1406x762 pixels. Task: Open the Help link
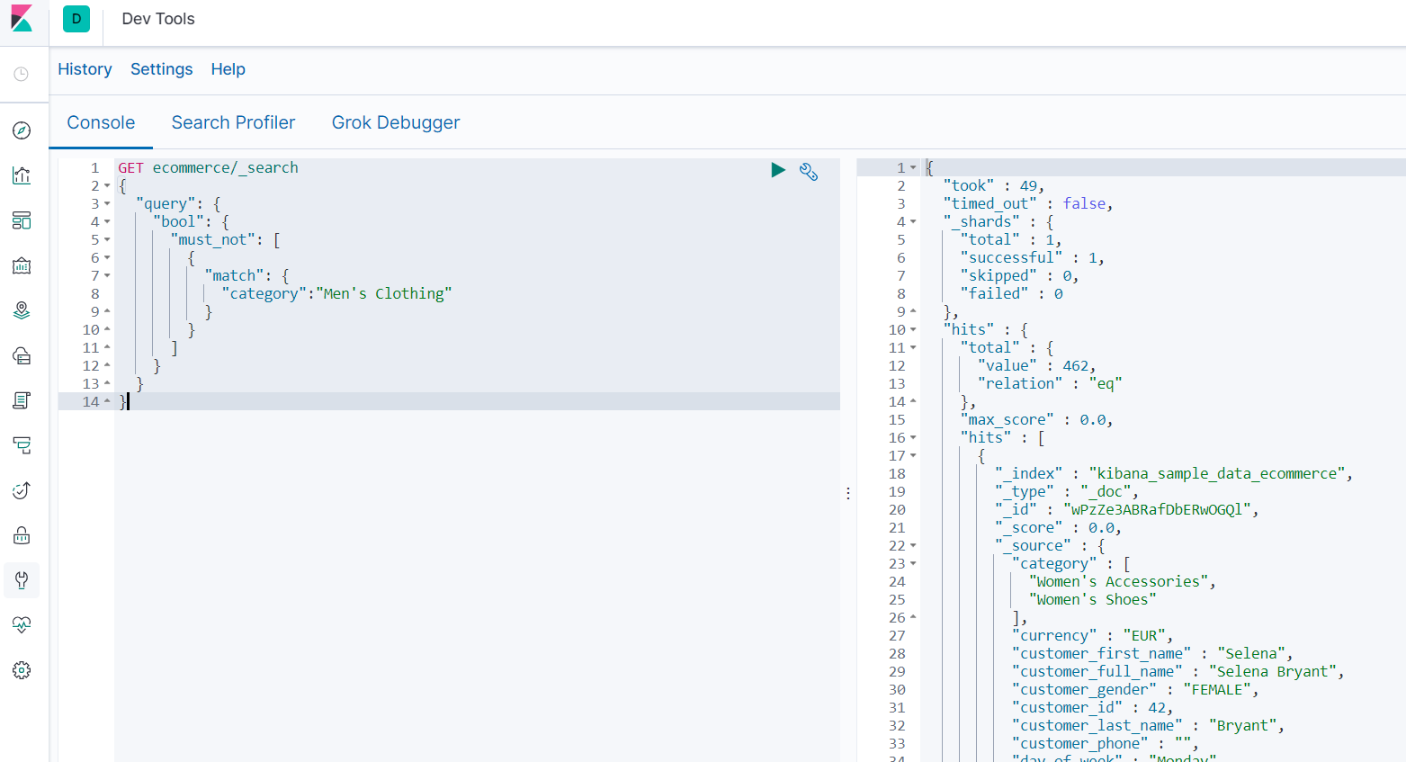(228, 69)
